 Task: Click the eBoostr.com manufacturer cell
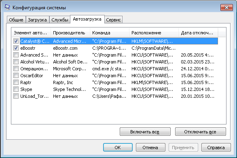[65, 48]
